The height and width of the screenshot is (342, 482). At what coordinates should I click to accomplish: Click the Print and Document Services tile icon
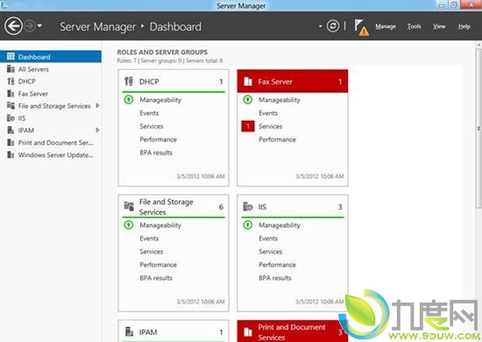[x=248, y=332]
